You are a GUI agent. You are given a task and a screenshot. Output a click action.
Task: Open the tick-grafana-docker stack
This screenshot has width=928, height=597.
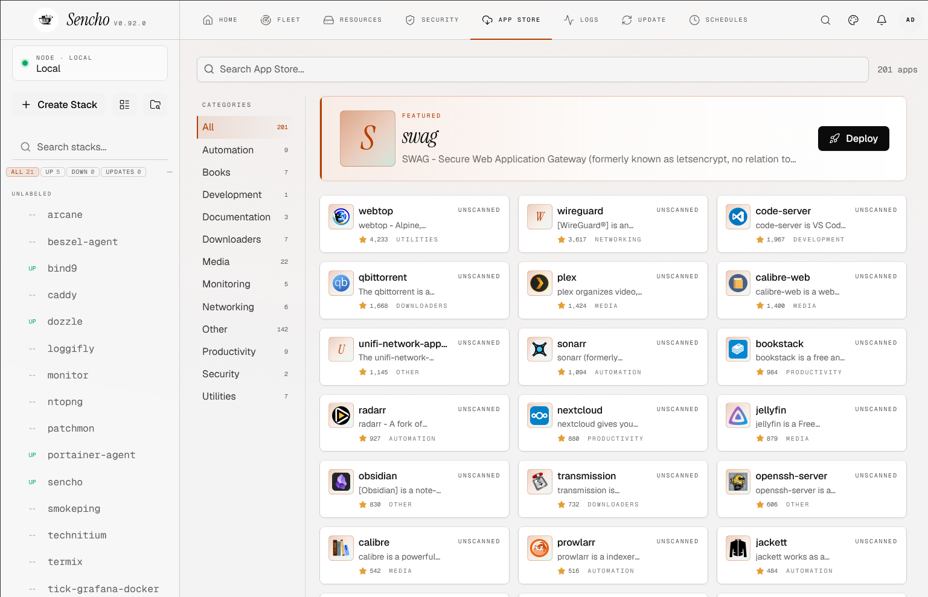tap(90, 589)
